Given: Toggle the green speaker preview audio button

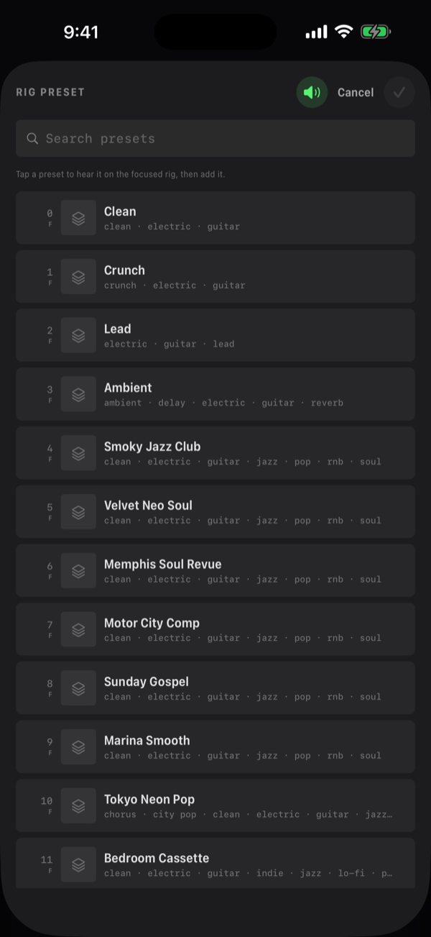Looking at the screenshot, I should 312,92.
